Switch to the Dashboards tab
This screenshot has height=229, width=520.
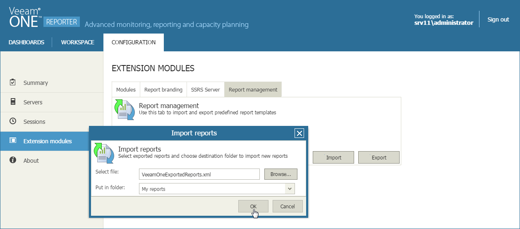point(26,42)
